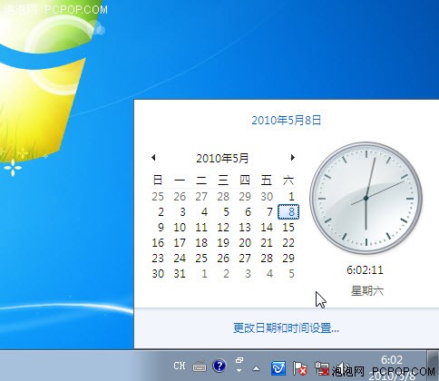Open 更改日期和时间设置 link
Image resolution: width=439 pixels, height=381 pixels.
pos(286,327)
